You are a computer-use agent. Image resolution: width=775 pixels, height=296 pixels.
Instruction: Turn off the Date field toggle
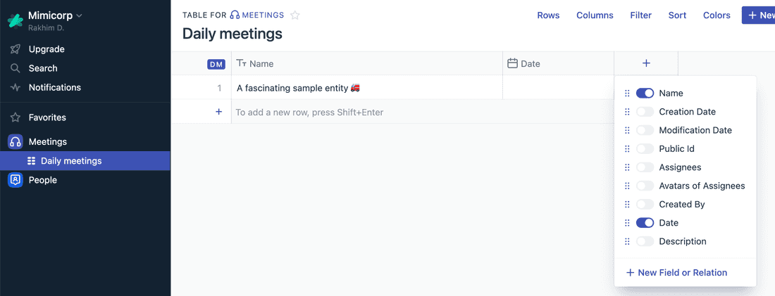pos(645,223)
